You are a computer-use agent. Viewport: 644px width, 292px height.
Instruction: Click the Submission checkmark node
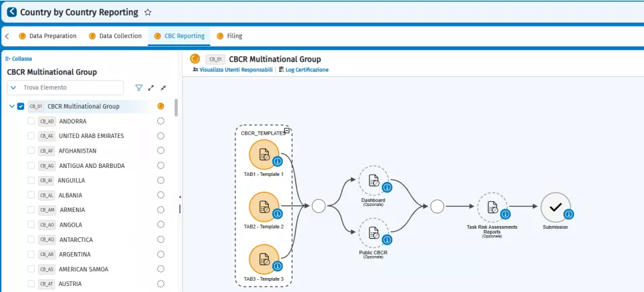point(555,207)
